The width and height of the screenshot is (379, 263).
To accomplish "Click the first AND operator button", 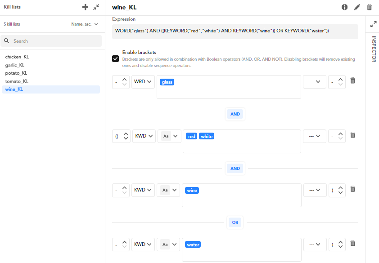I will [x=235, y=114].
